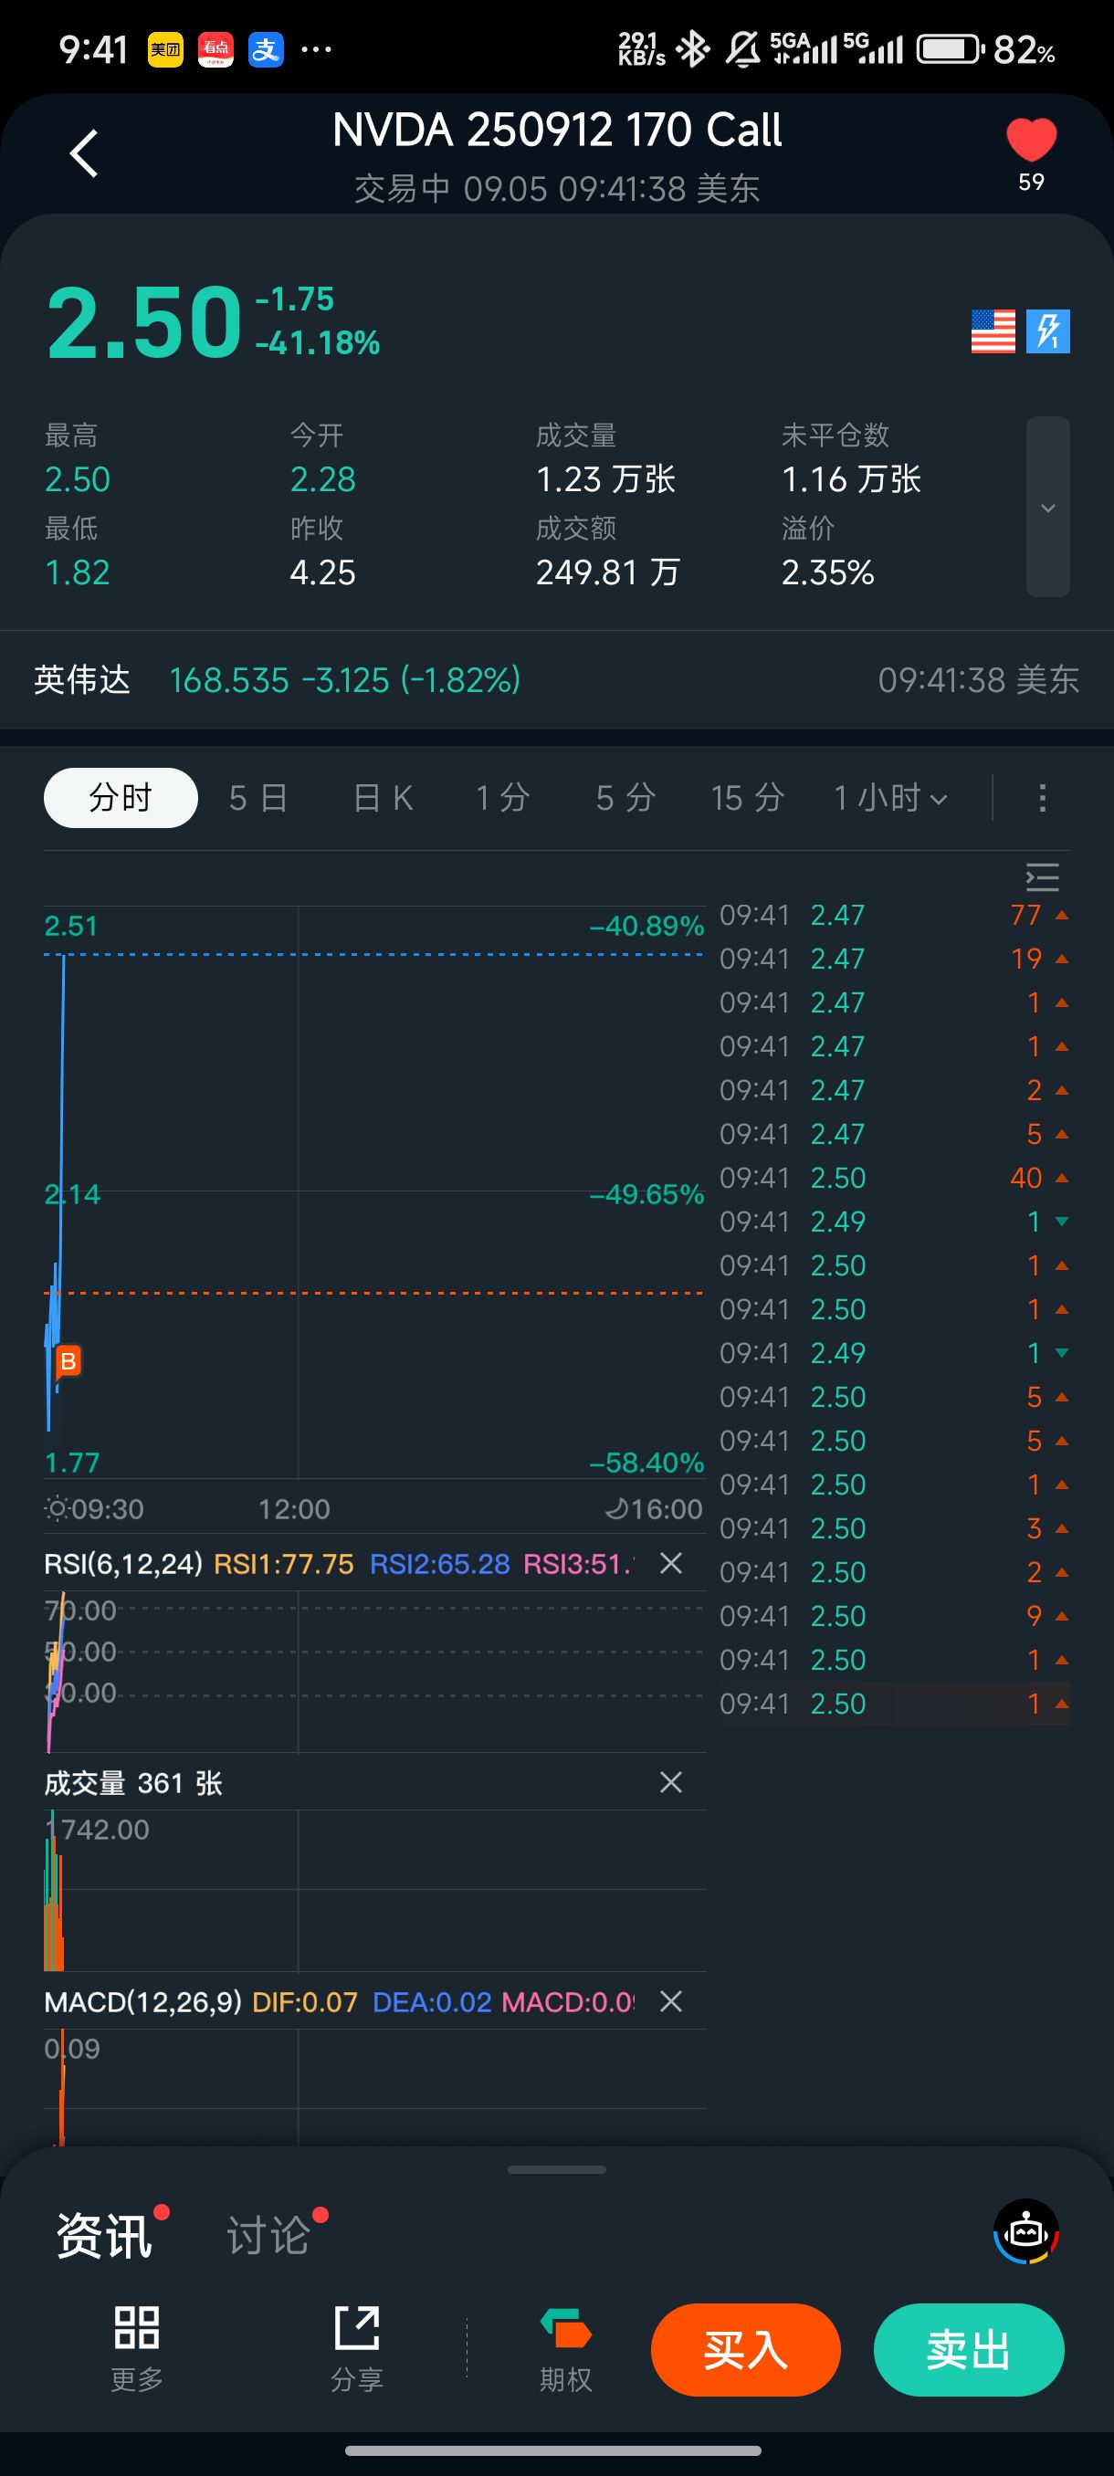
Task: Tap the 2.50 trade with volume 40
Action: click(x=894, y=1178)
